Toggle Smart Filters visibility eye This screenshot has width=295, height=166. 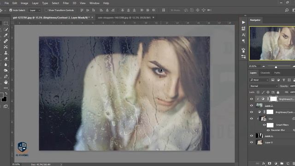264,125
